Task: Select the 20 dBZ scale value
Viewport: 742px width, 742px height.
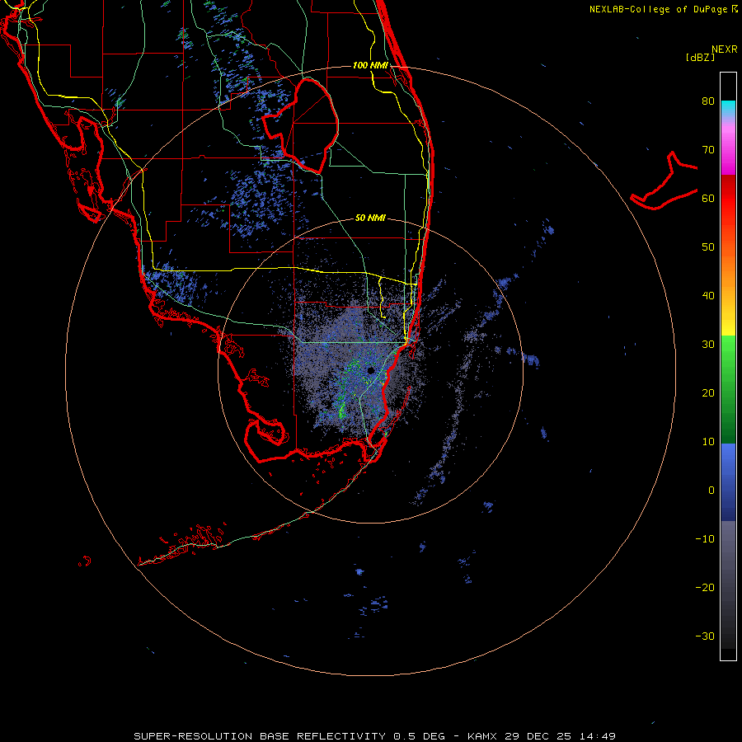Action: click(708, 392)
